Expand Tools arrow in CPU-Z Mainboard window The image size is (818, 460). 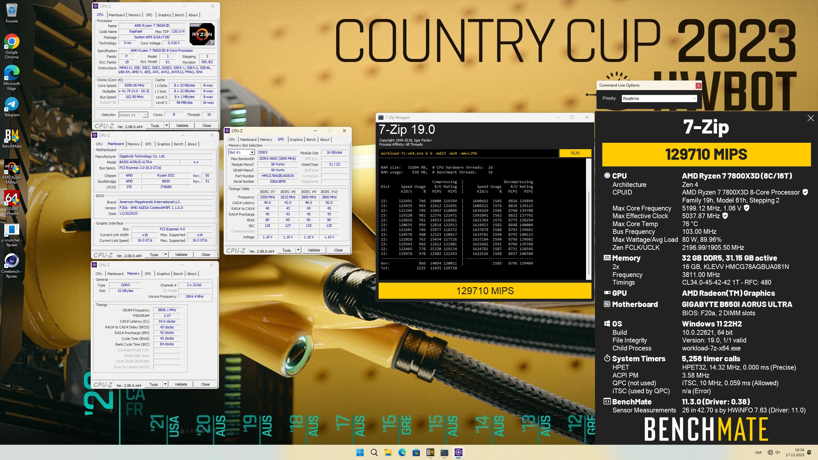pyautogui.click(x=165, y=255)
